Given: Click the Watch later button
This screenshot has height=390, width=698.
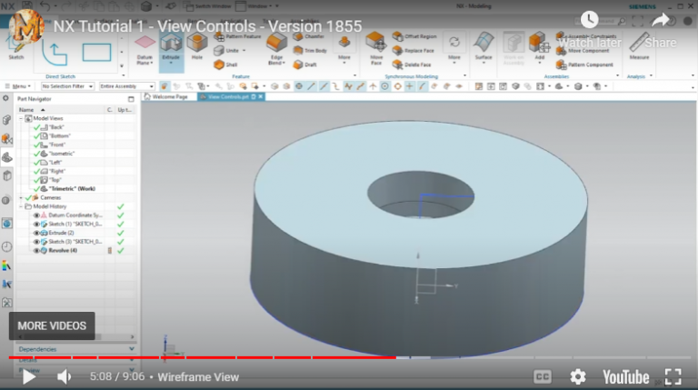Looking at the screenshot, I should tap(589, 29).
